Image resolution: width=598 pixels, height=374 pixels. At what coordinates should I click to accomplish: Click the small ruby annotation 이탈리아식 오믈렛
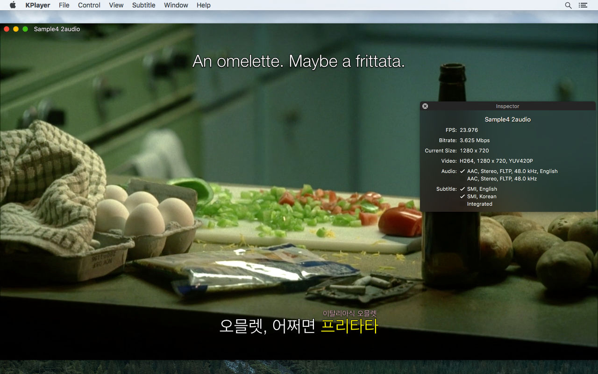tap(349, 313)
